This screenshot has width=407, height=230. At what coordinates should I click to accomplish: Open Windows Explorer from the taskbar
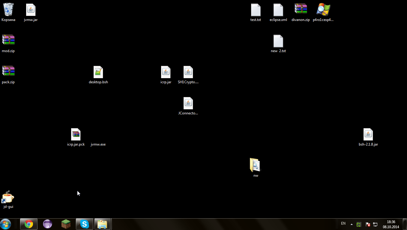103,224
